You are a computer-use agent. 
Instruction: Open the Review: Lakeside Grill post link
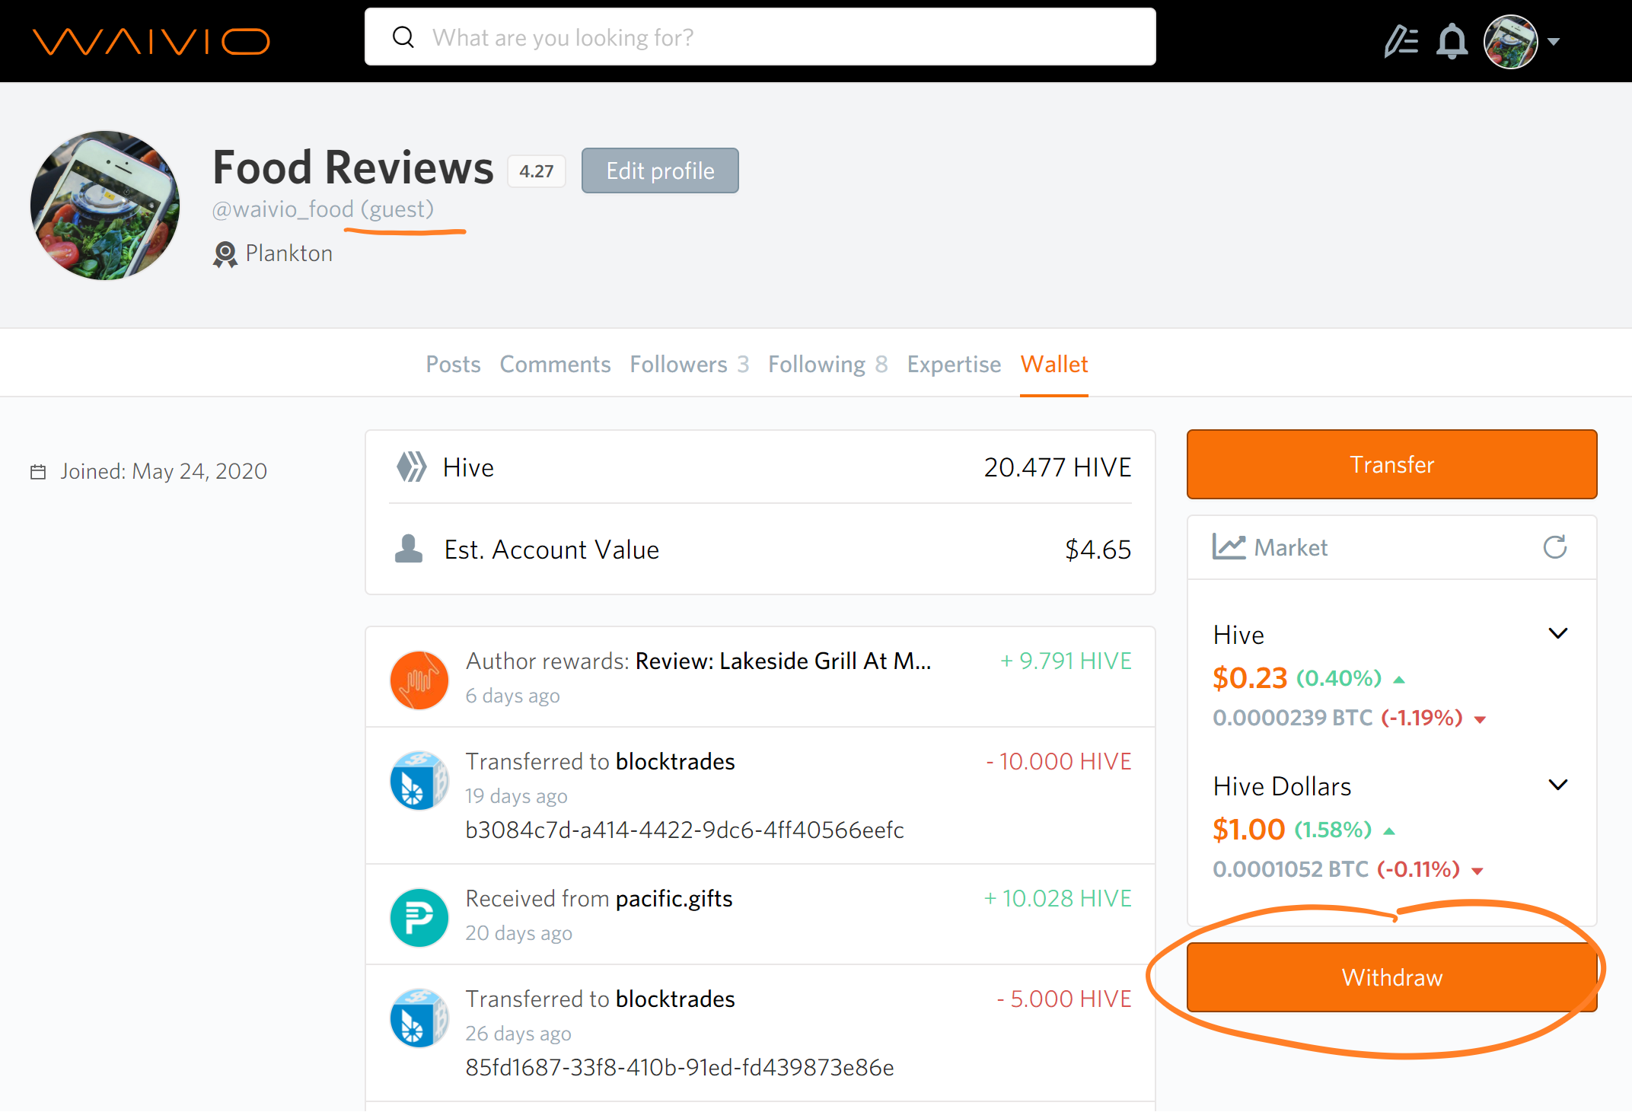pyautogui.click(x=783, y=661)
